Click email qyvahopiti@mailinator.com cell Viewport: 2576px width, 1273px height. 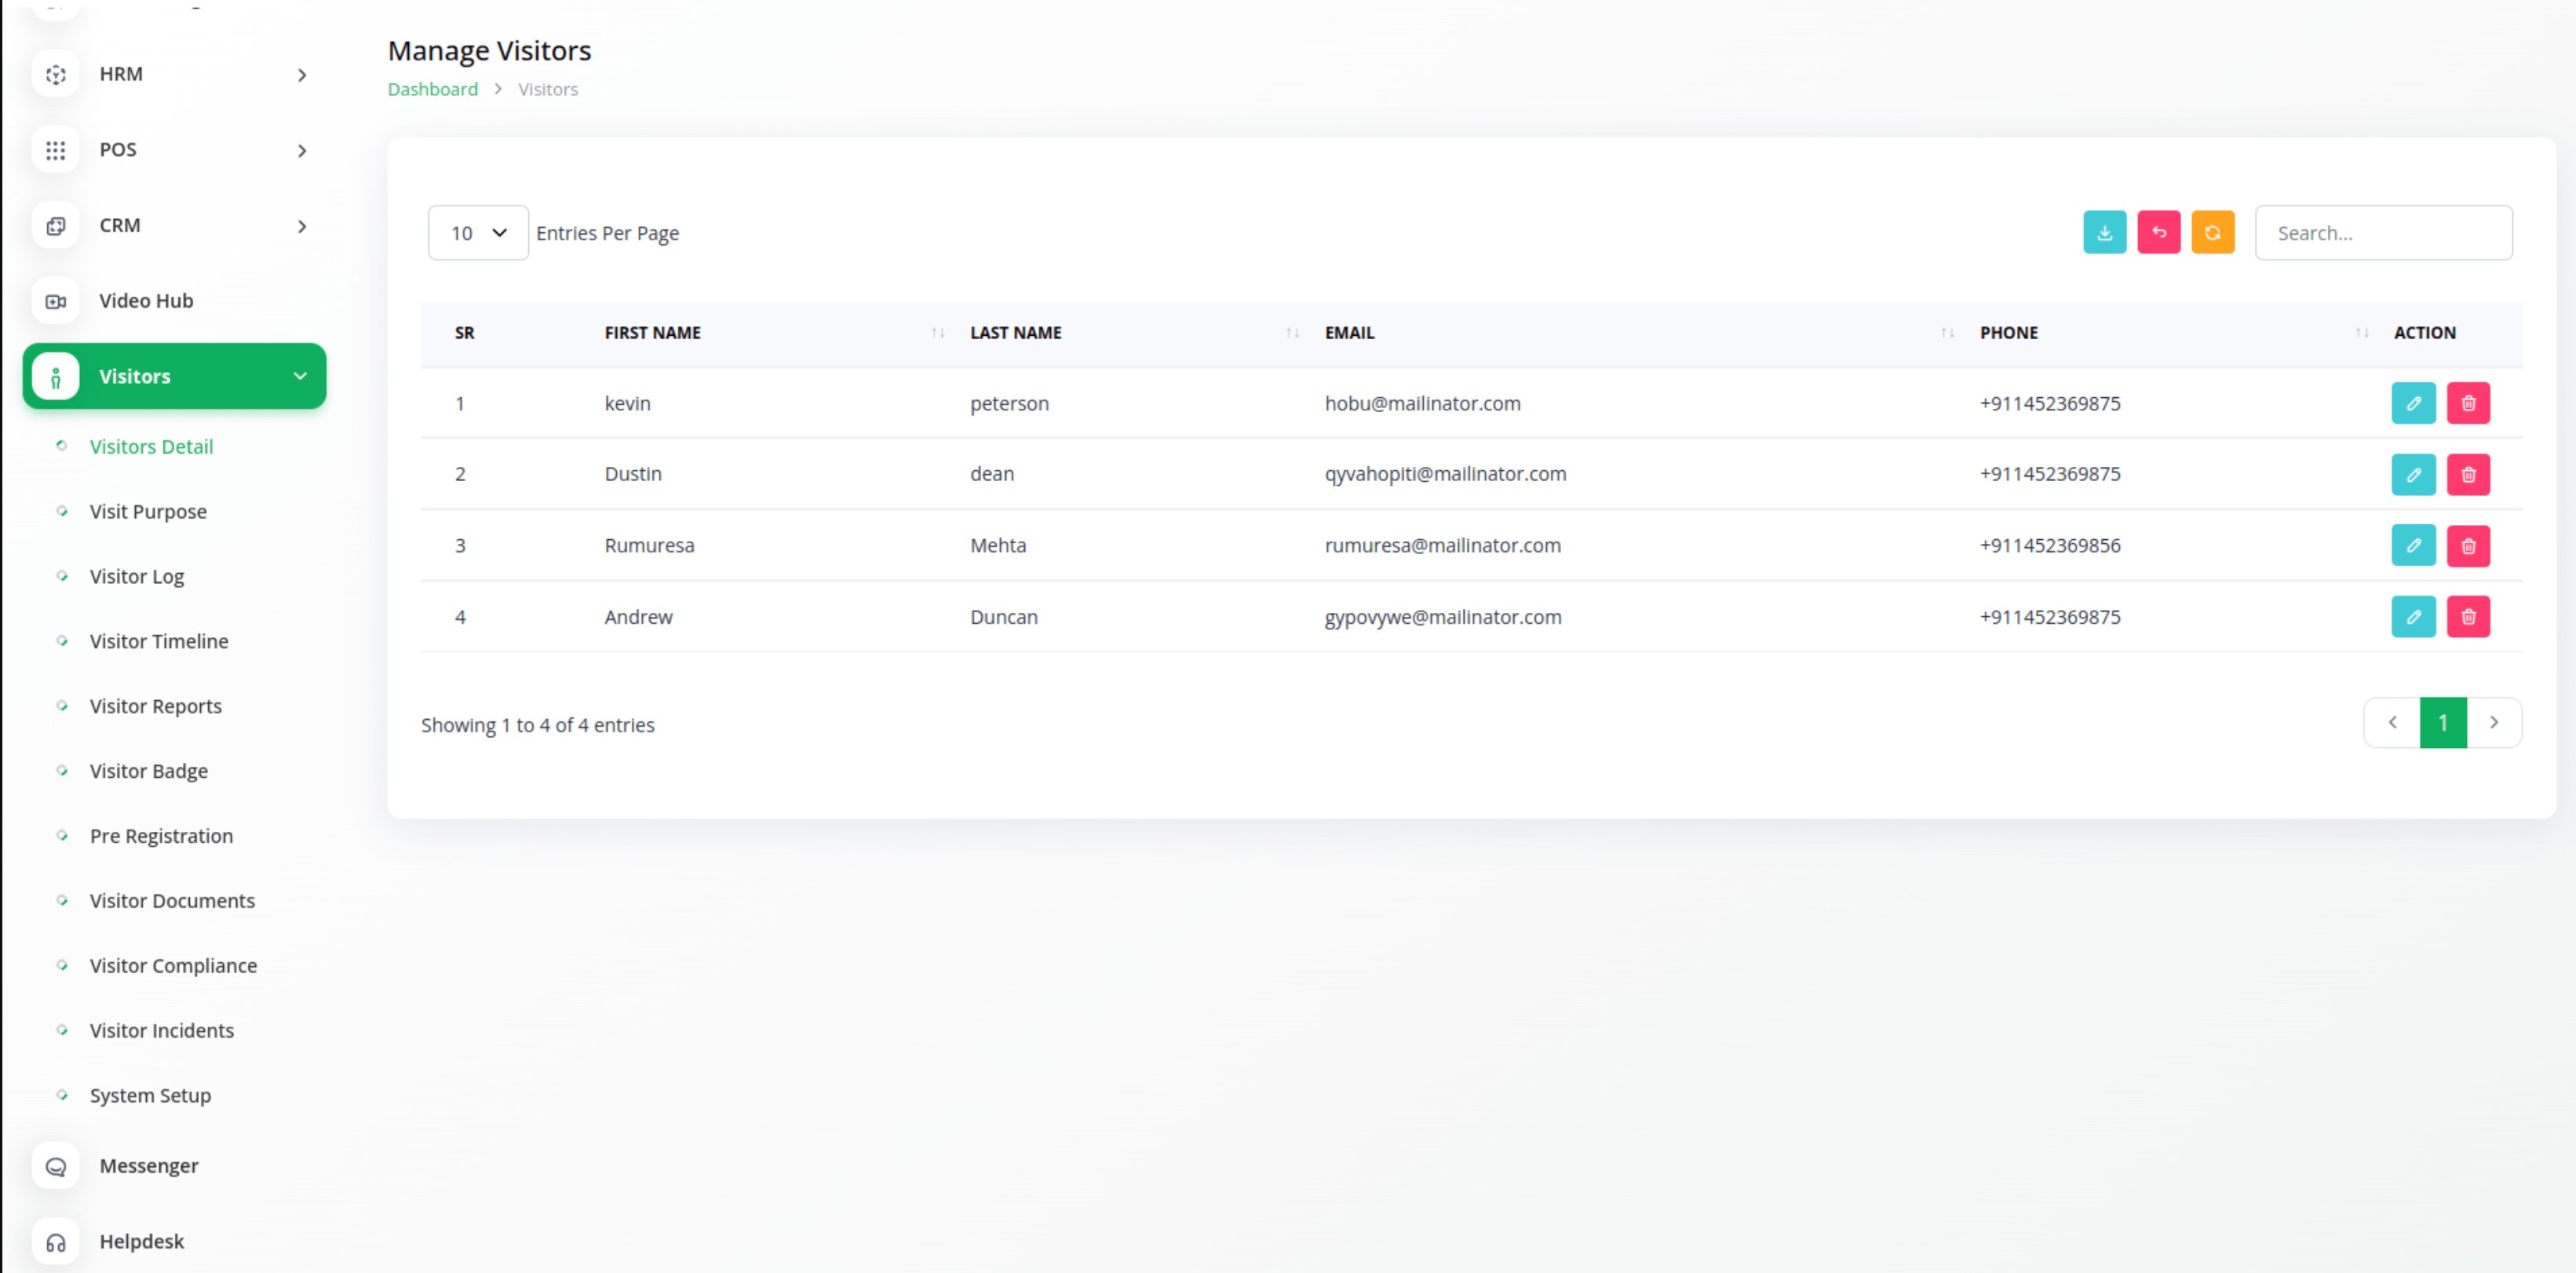(1445, 475)
